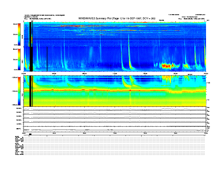Click the 04:00 tick label under RAD1 spectrogram
The height and width of the screenshot is (171, 222).
(x=54, y=73)
